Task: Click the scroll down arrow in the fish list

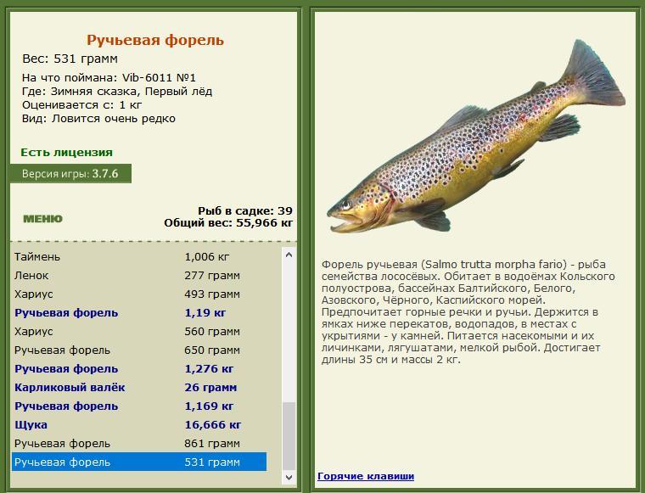Action: (289, 478)
